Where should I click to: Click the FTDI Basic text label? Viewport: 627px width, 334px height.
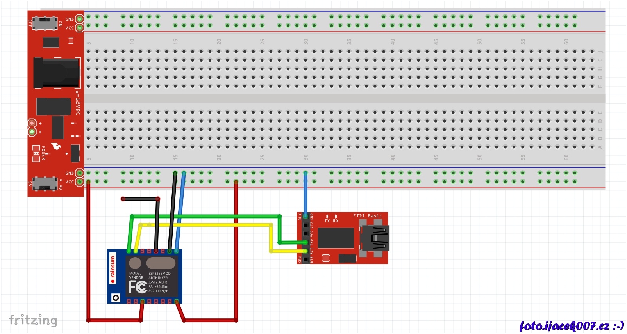pos(367,216)
